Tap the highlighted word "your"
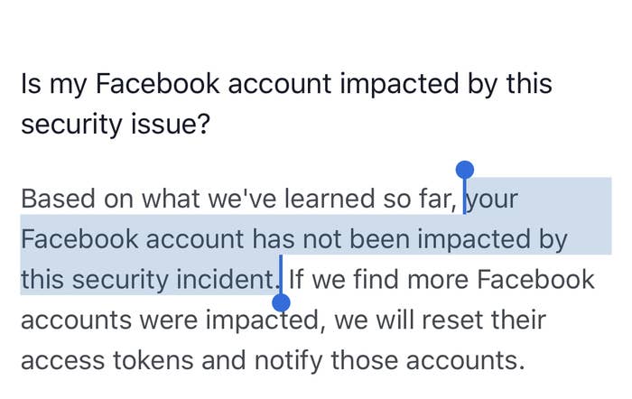The height and width of the screenshot is (399, 632). (492, 200)
